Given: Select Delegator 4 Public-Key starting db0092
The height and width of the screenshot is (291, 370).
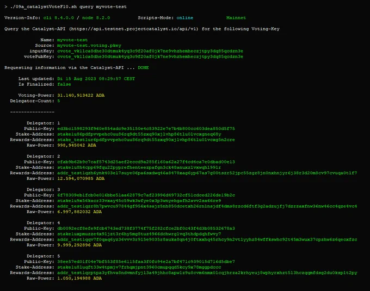Looking at the screenshot, I should pyautogui.click(x=146, y=229).
